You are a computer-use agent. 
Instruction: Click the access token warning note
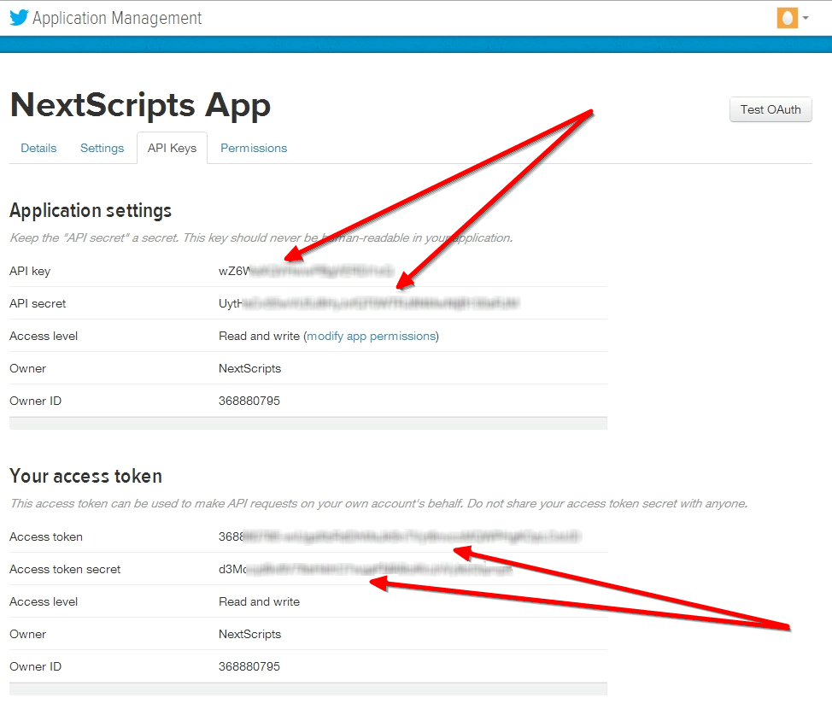click(379, 503)
